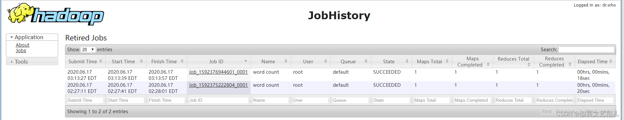Click the Queue filter field
The height and width of the screenshot is (120, 624).
pos(350,100)
